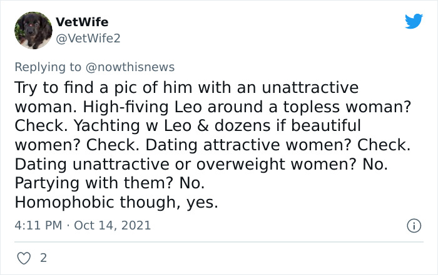Open the @nowthisnews mention link
This screenshot has height=275, width=438.
(x=136, y=67)
